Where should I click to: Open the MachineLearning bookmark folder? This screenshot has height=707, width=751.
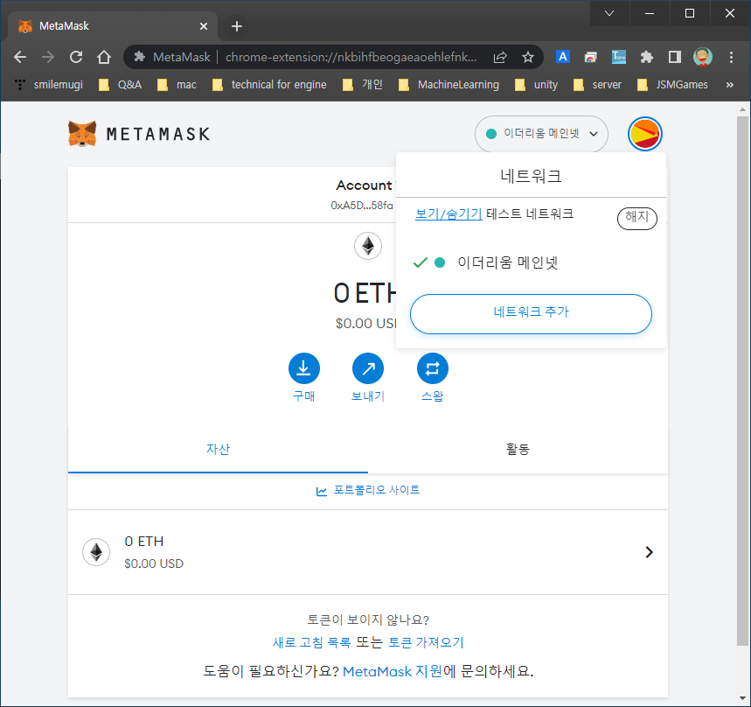449,84
